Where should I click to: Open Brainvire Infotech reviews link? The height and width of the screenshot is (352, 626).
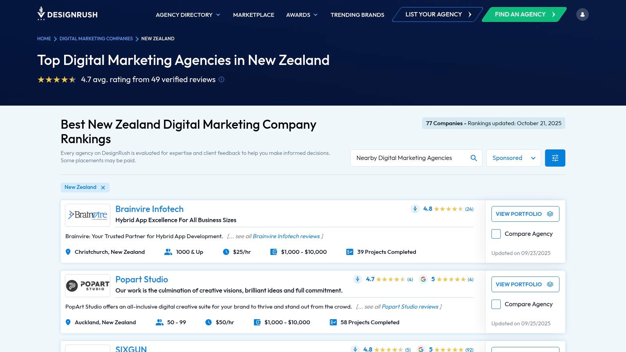(286, 236)
